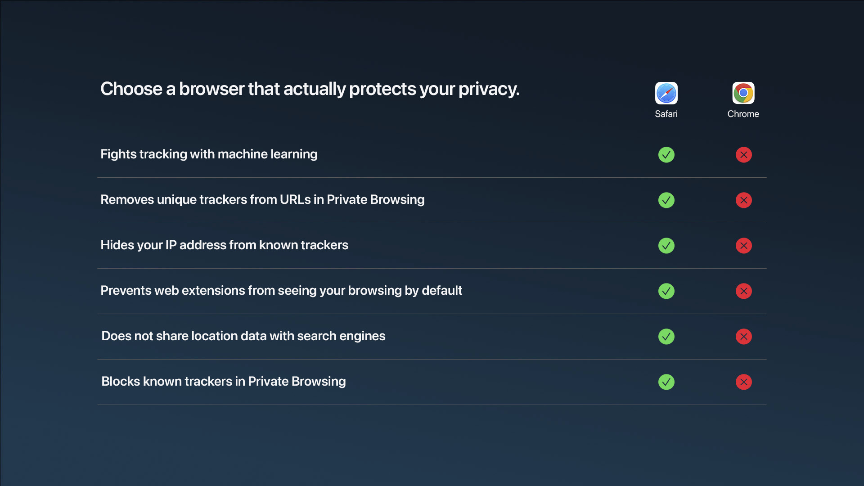The image size is (864, 486).
Task: Click Chrome's red X for removing URL trackers
Action: point(743,200)
